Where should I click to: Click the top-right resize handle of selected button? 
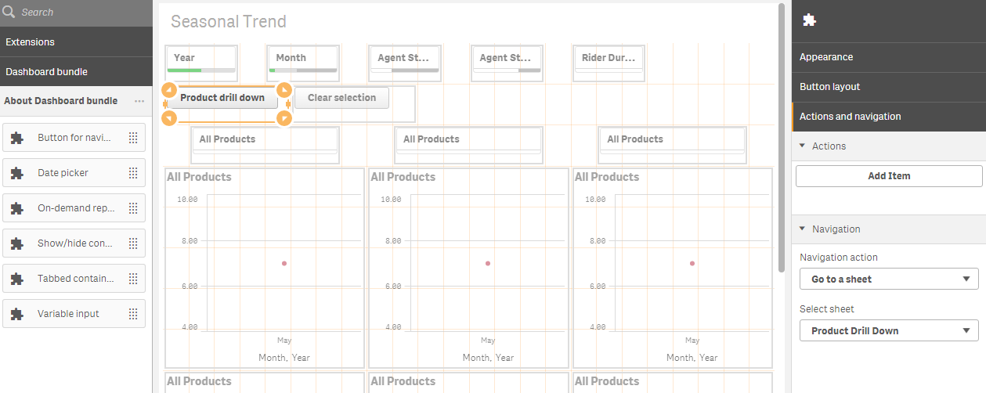tap(284, 88)
